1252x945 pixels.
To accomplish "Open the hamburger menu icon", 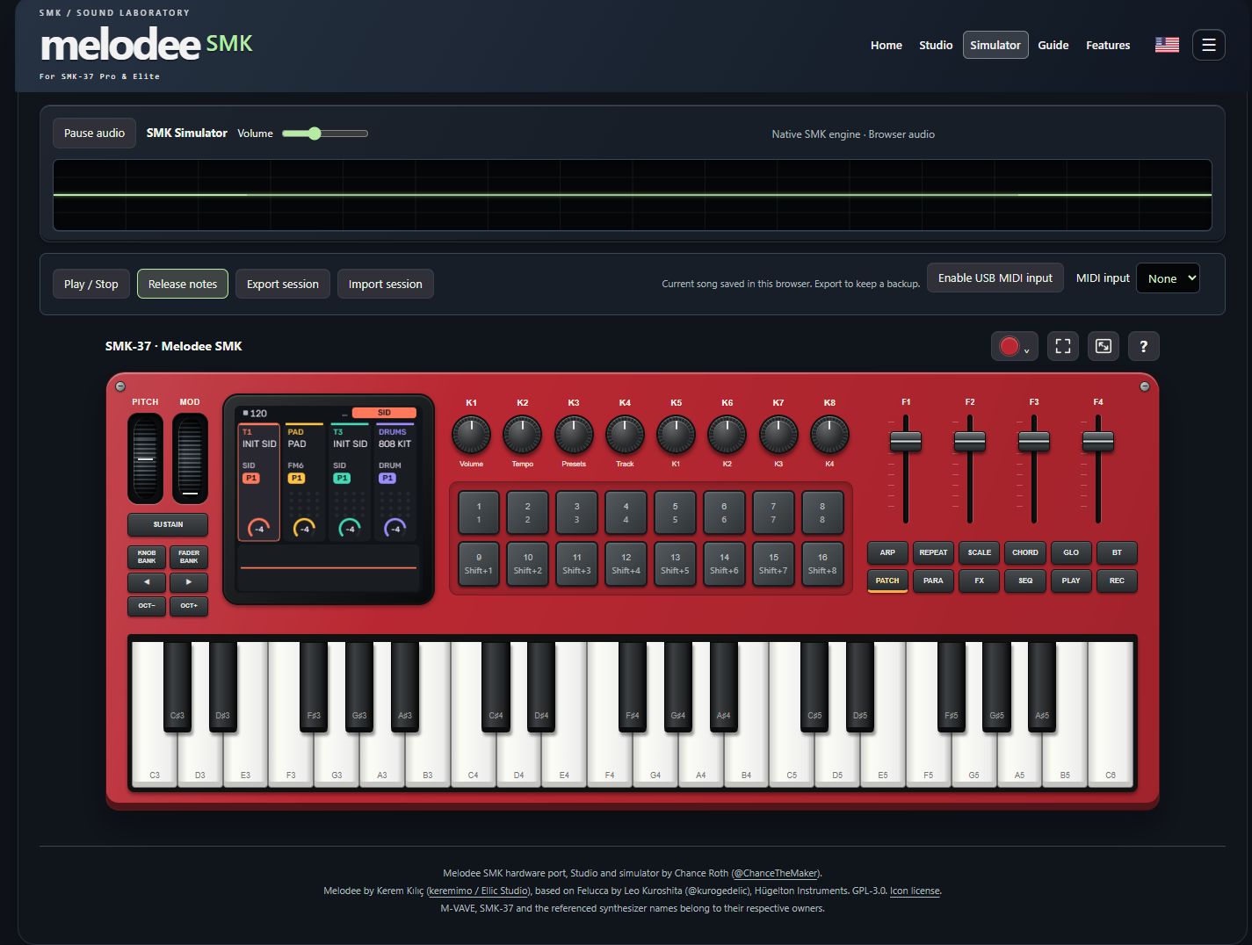I will click(x=1208, y=45).
